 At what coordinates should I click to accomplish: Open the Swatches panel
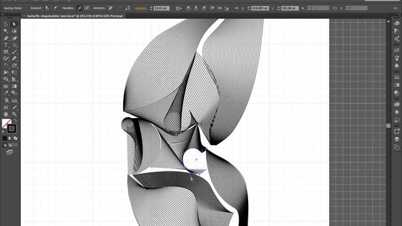[x=396, y=50]
